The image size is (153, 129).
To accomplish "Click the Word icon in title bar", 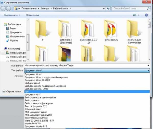I will coord(2,3).
